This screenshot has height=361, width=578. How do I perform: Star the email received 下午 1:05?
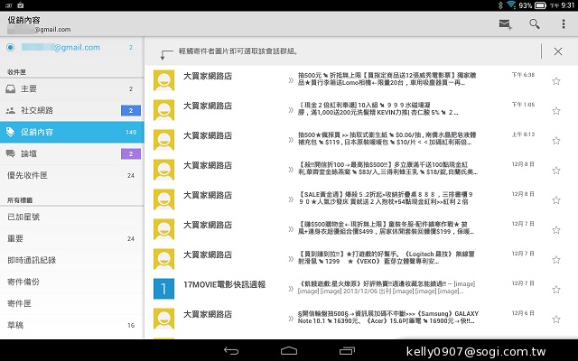[556, 111]
